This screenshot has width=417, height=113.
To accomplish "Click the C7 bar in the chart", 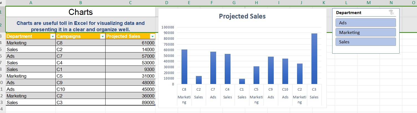I will 213,68.
